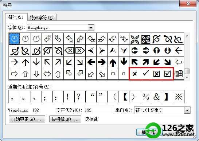Pick the outlined left-right double arrow symbol

tap(47, 74)
